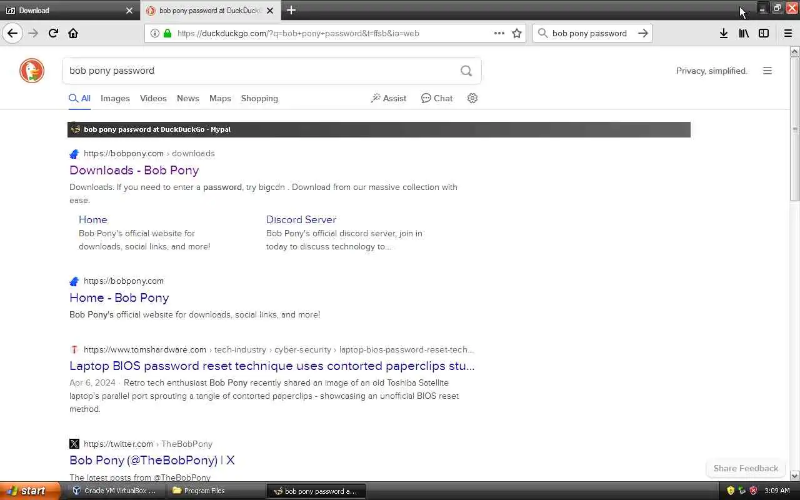
Task: Open Laptop BIOS password reset article
Action: pos(272,366)
